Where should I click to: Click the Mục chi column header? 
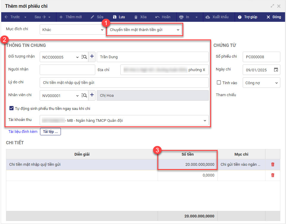pos(241,154)
